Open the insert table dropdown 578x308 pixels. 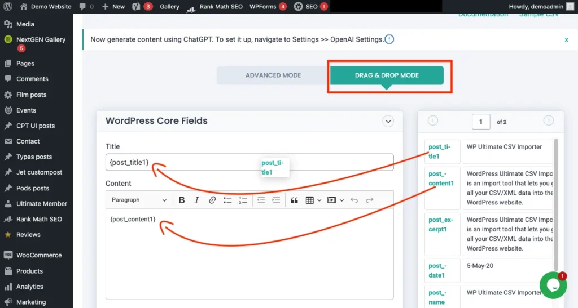pos(313,200)
